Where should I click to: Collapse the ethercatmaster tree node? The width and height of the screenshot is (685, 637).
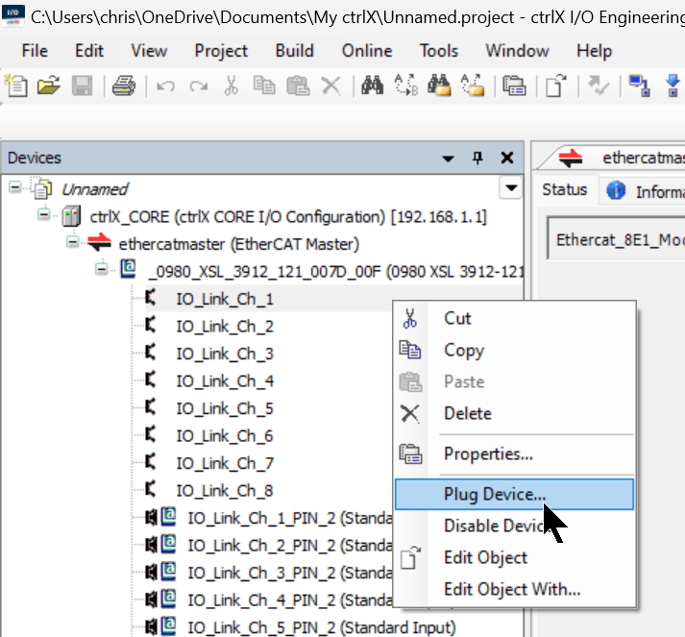click(x=72, y=242)
